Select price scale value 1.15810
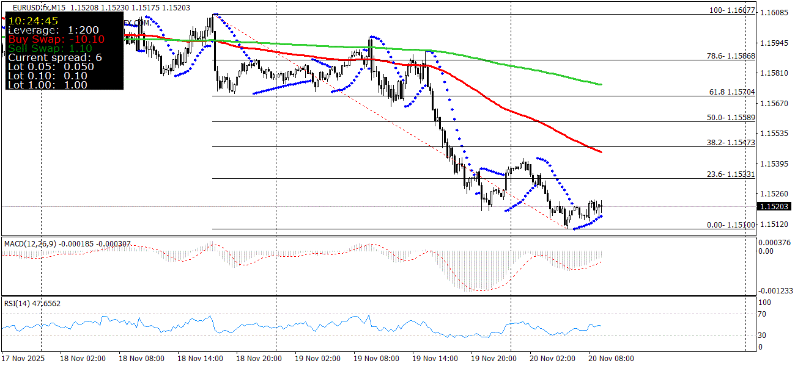This screenshot has height=366, width=795. [774, 73]
